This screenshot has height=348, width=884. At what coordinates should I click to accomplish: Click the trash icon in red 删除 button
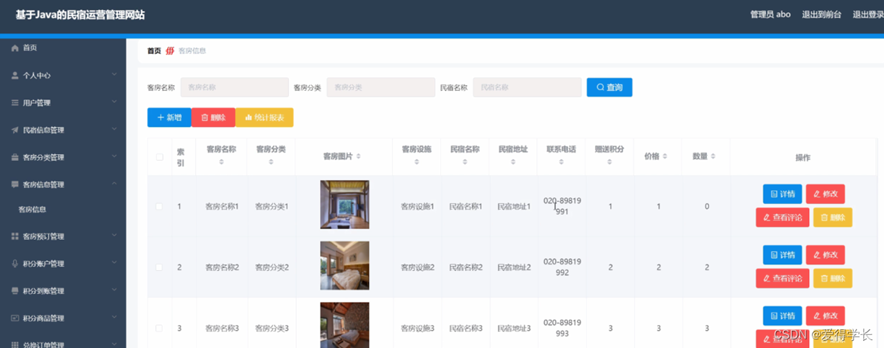pyautogui.click(x=205, y=117)
